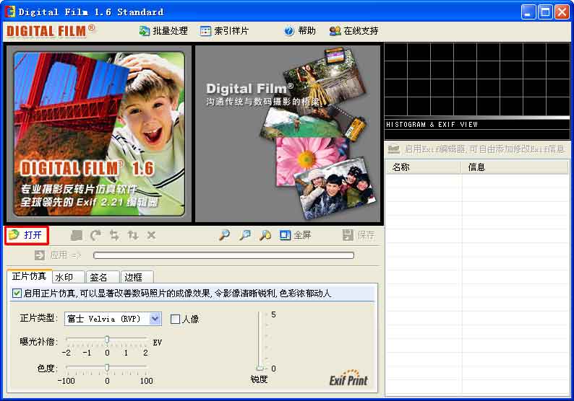Click the 启用Exif编辑器 text label

coord(484,149)
